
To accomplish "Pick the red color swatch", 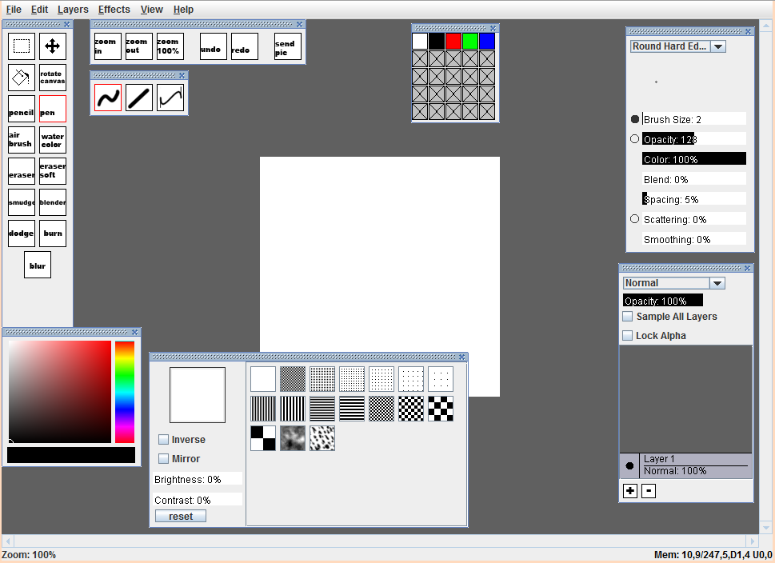I will click(453, 41).
